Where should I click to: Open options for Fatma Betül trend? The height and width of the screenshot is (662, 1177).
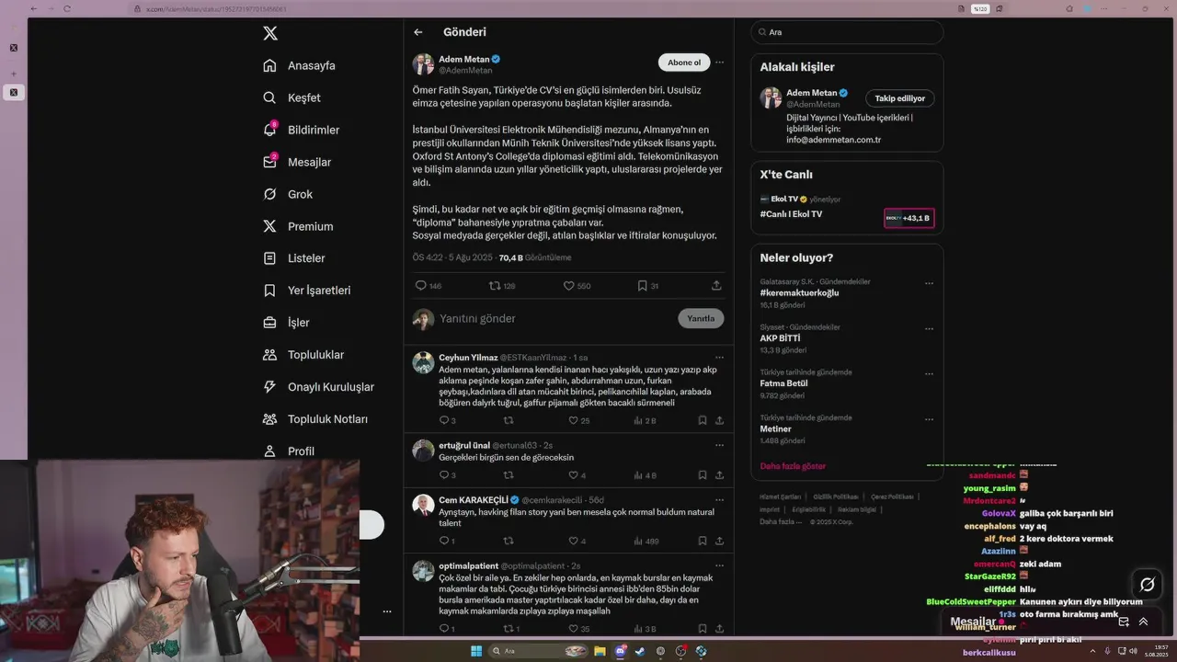pos(929,373)
